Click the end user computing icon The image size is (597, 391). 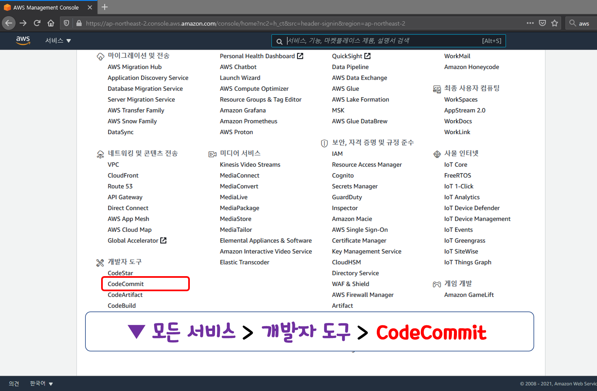click(x=437, y=89)
